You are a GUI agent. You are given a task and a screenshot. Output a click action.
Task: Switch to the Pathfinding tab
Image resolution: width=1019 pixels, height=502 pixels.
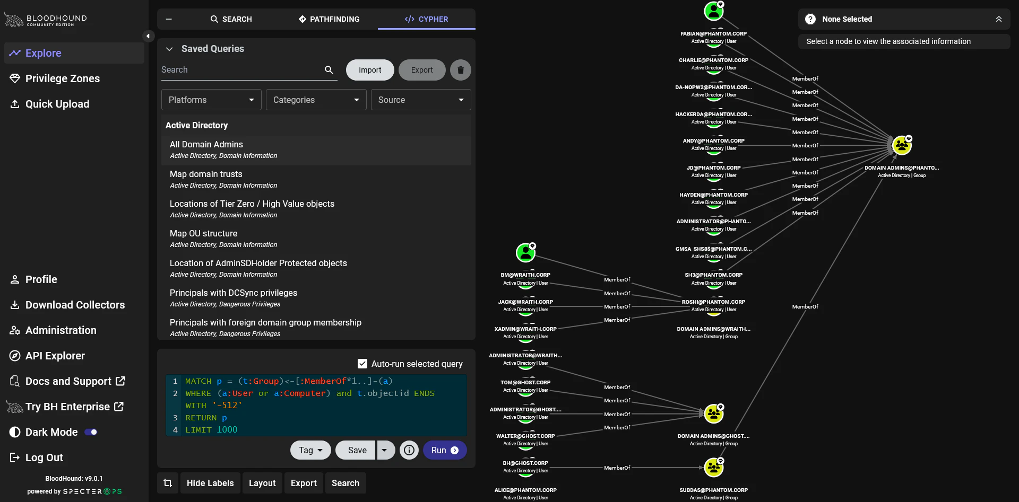pos(329,19)
